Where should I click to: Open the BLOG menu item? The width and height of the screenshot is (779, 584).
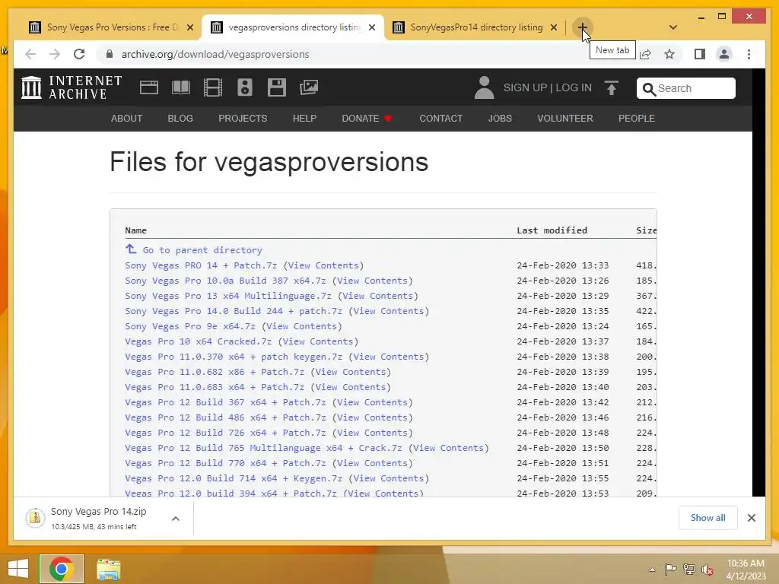click(x=180, y=118)
